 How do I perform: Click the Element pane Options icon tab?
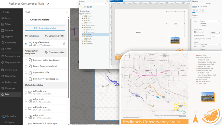coord(194,11)
